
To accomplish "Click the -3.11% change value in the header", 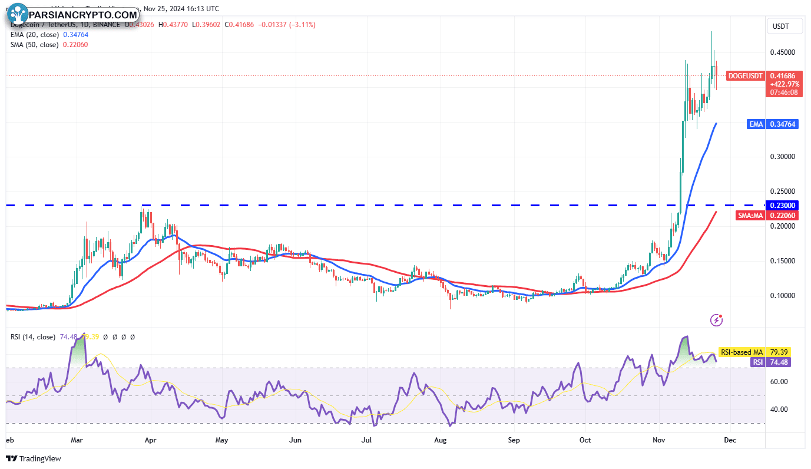I will (x=302, y=25).
